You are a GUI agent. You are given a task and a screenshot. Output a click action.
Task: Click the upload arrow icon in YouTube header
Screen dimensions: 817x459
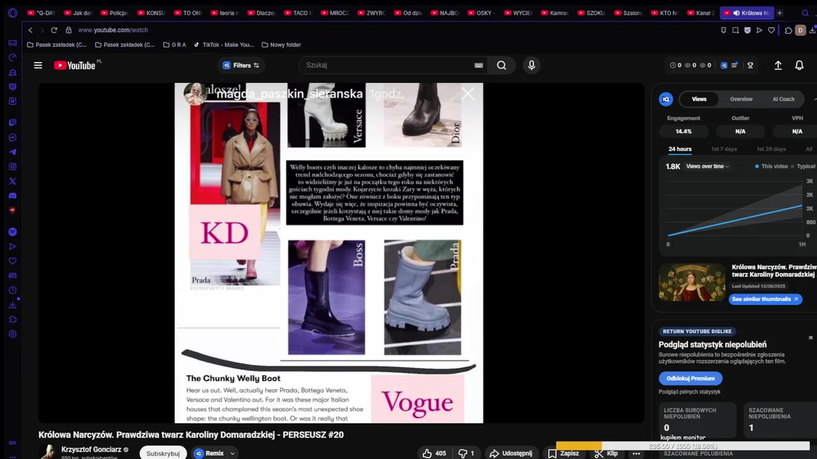click(778, 65)
